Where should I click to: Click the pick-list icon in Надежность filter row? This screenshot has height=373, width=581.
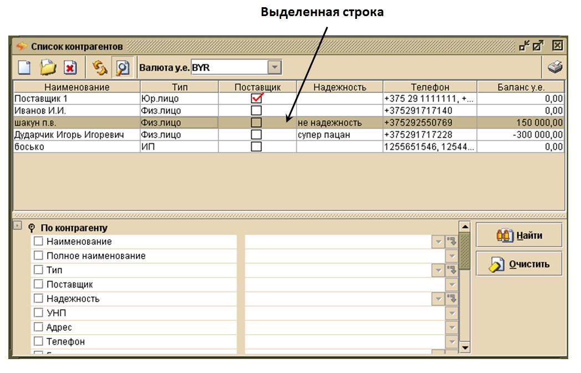coord(452,299)
